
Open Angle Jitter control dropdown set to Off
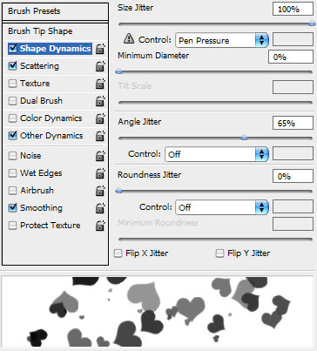pyautogui.click(x=217, y=154)
